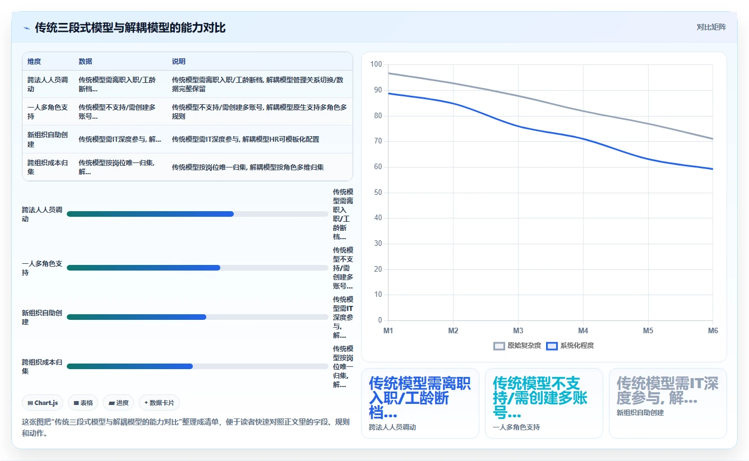Click the lightning icon beside the title

pos(27,27)
